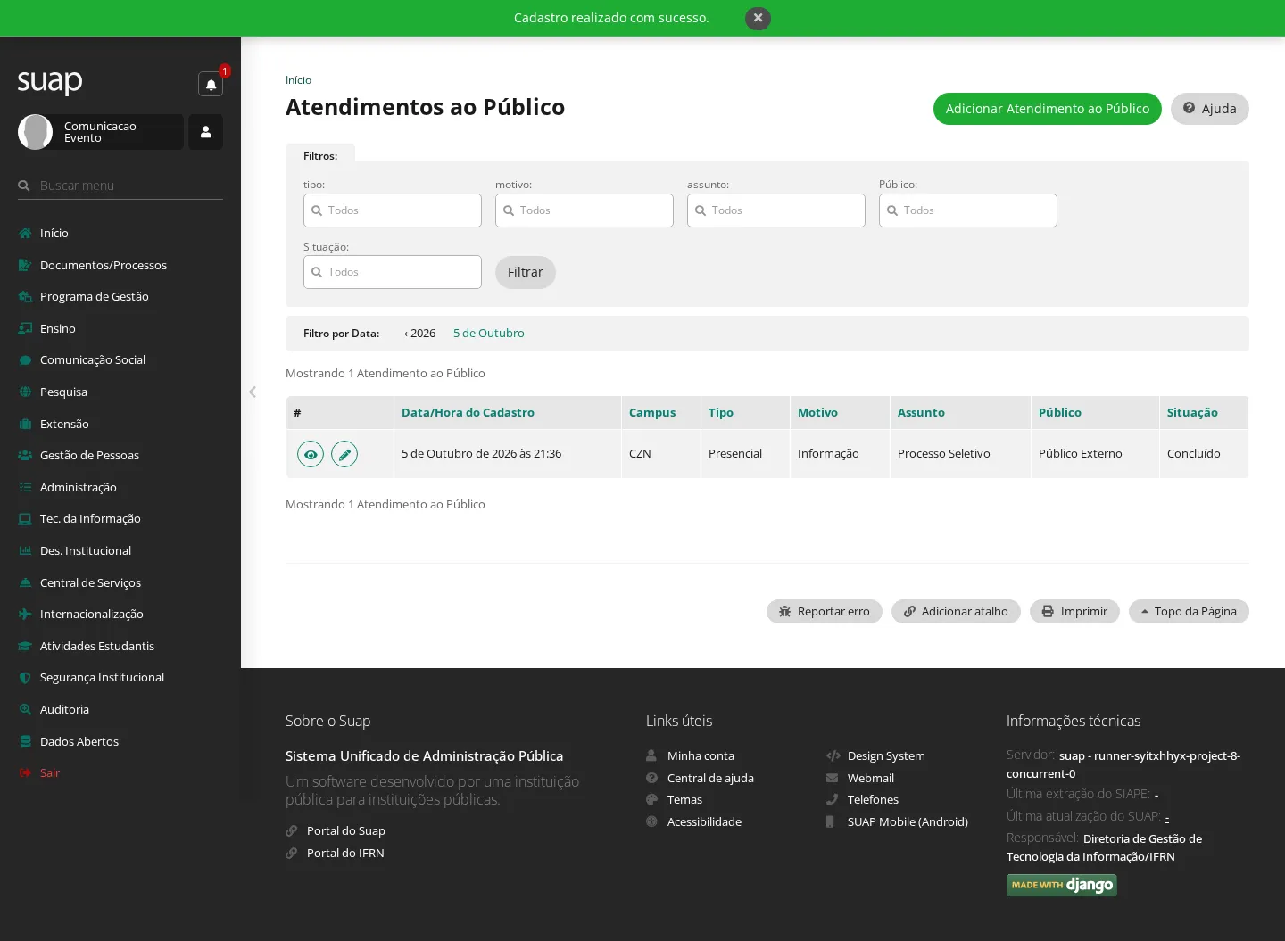View the atendimento with the eye icon
1285x941 pixels.
311,454
